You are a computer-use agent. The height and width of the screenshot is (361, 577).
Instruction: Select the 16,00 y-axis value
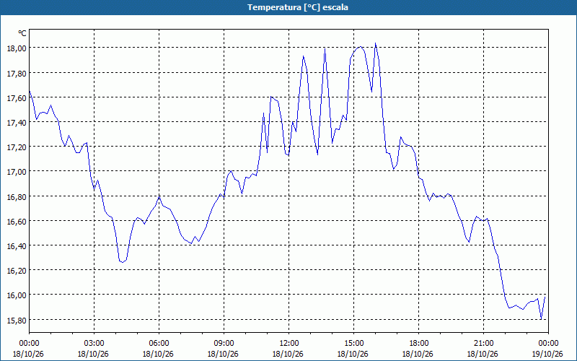pyautogui.click(x=17, y=295)
